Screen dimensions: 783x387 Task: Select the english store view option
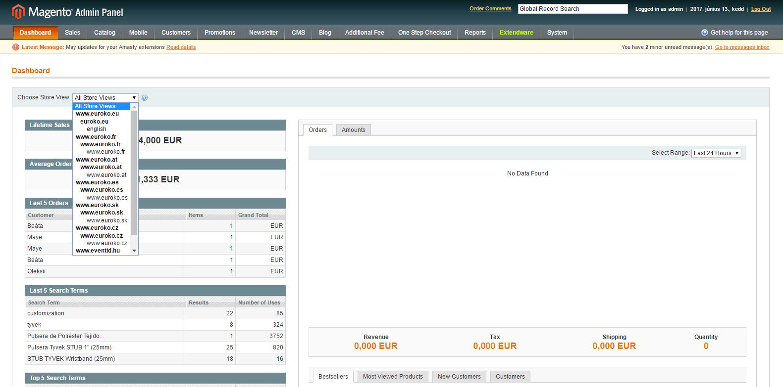97,129
